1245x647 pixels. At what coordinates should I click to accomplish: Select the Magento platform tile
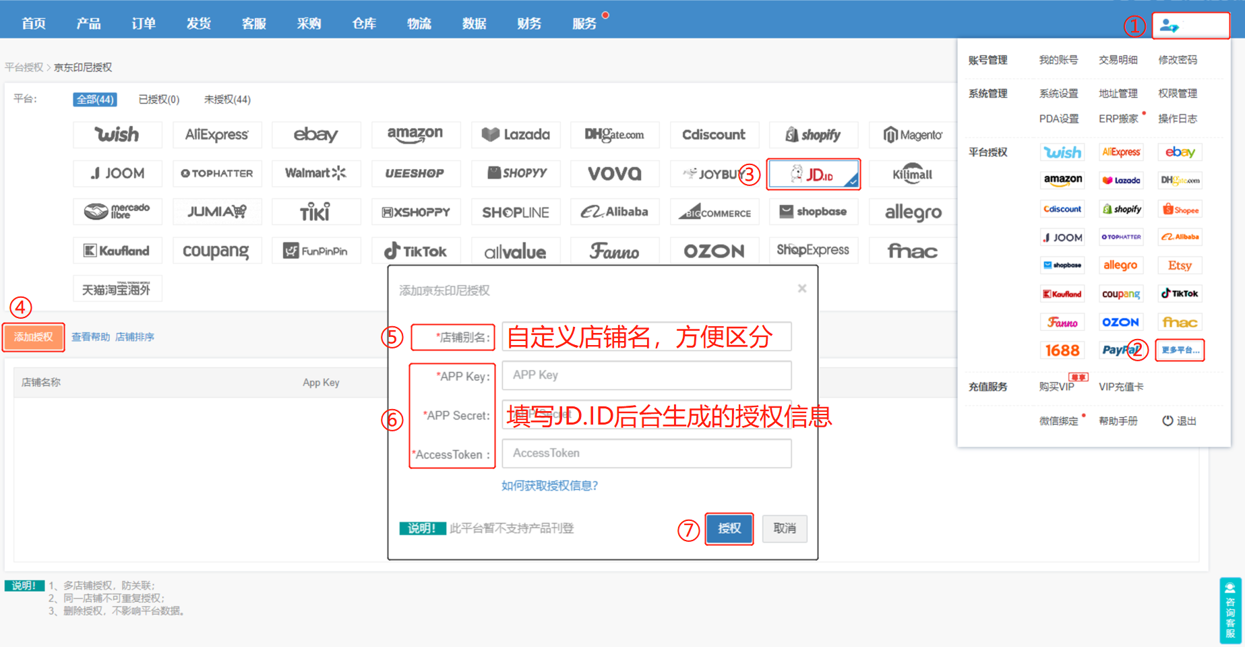(913, 135)
